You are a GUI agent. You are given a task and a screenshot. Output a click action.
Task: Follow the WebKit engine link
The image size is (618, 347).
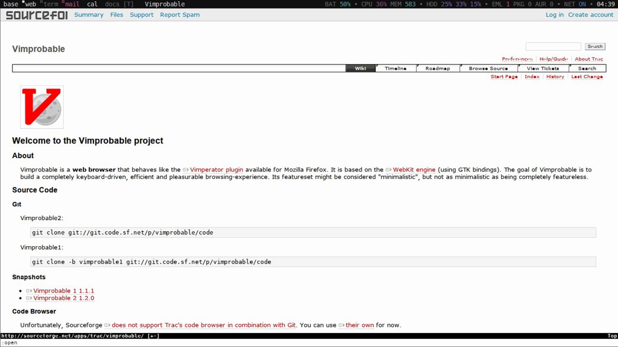coord(414,170)
